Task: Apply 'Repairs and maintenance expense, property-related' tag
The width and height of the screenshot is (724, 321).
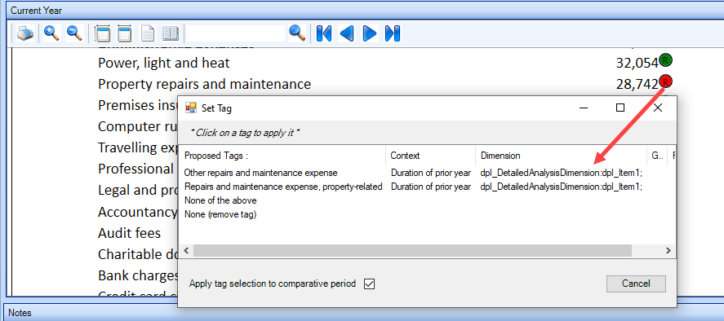Action: (x=283, y=187)
